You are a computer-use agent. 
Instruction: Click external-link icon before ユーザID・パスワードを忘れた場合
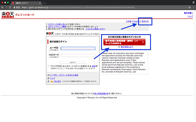pos(48,75)
